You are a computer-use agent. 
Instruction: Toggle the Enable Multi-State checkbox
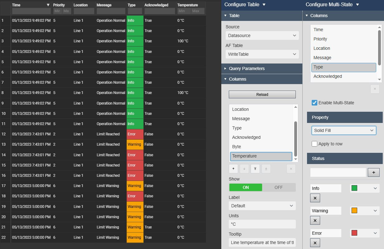click(x=314, y=103)
